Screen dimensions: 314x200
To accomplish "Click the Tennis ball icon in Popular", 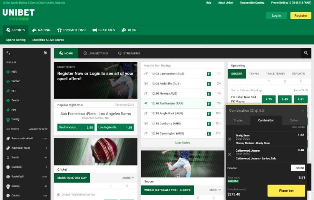I will (8, 100).
